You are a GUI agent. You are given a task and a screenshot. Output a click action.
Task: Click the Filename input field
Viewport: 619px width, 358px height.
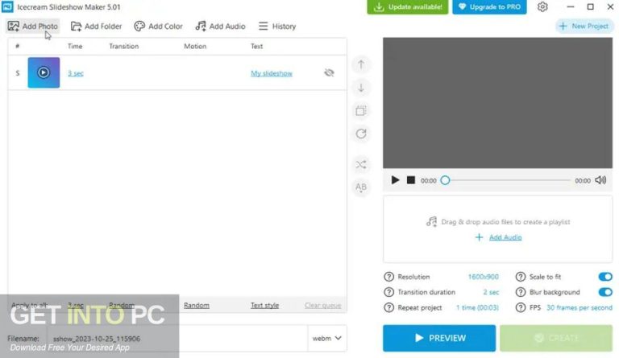click(x=177, y=339)
